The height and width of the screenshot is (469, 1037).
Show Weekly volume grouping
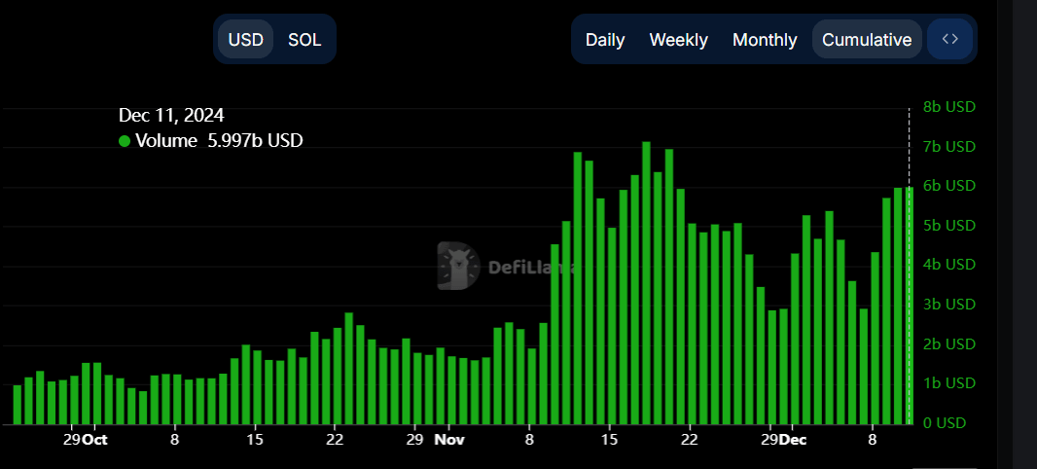(678, 40)
